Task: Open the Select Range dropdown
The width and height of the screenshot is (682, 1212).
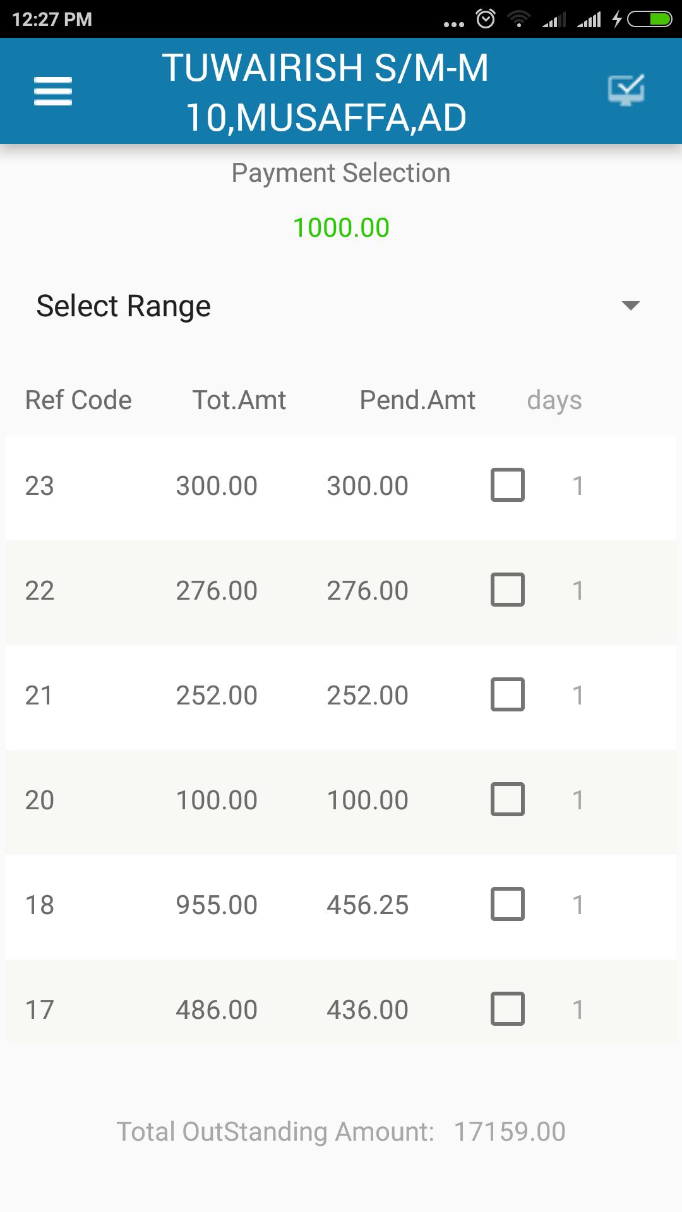Action: 341,306
